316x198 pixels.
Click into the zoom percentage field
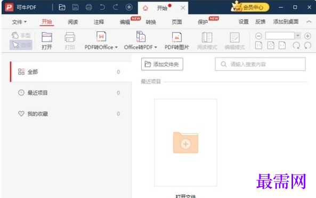tap(280, 36)
